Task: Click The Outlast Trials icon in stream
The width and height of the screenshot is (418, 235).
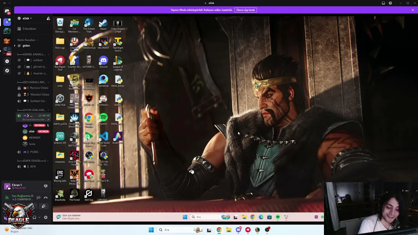Action: tap(89, 26)
